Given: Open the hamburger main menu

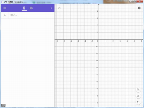Looking at the screenshot, I should (x=5, y=8).
